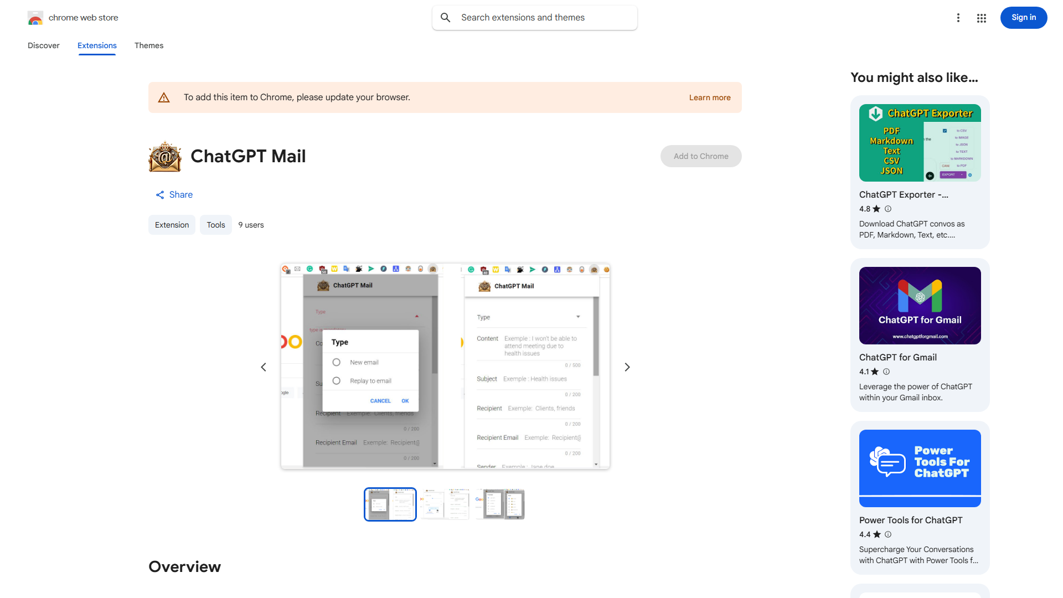The height and width of the screenshot is (598, 1063).
Task: Select the New email radio option
Action: [x=337, y=362]
